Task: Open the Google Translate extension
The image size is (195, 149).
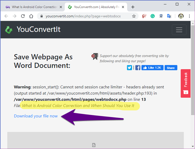Action: point(169,16)
